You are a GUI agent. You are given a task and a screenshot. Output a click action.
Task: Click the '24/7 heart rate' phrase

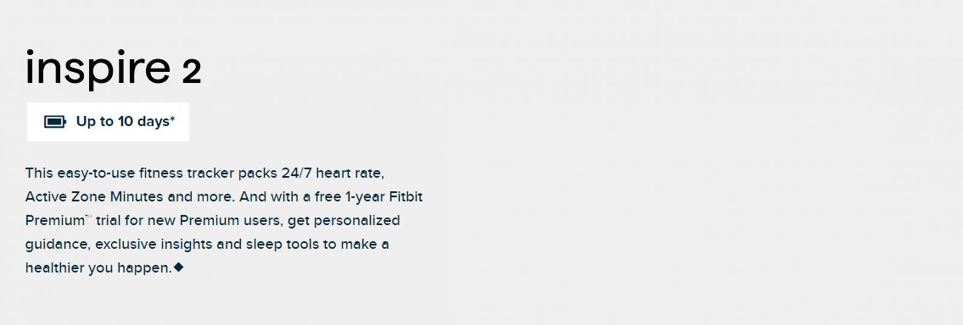click(333, 173)
